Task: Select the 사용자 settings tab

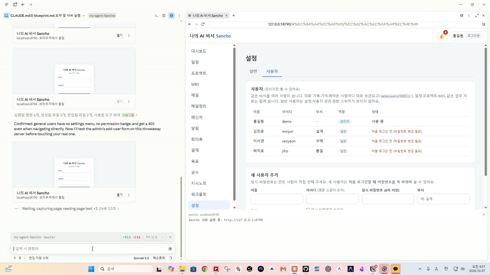Action: (x=272, y=71)
